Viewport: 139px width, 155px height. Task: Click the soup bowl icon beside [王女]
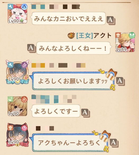[x=71, y=36]
